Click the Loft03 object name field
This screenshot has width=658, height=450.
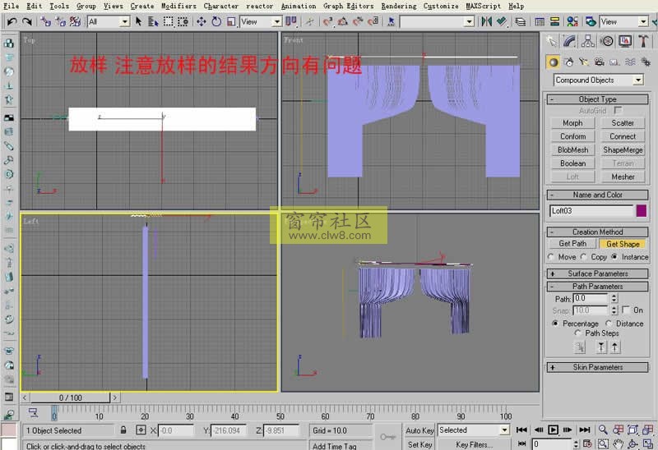tap(591, 211)
